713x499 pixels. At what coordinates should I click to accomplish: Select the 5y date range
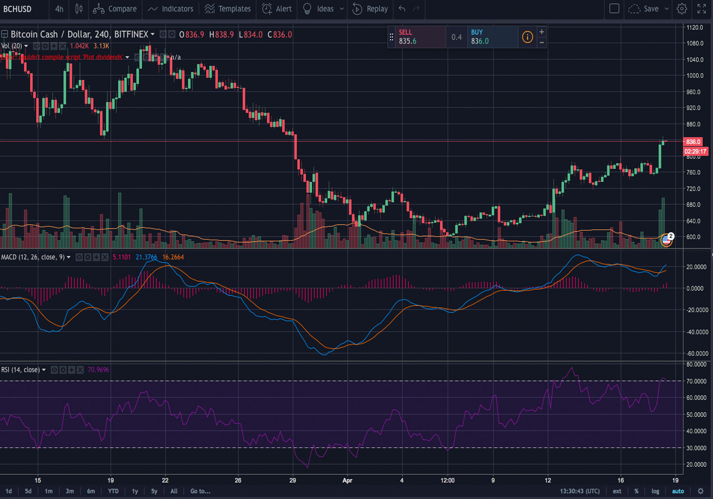coord(154,491)
